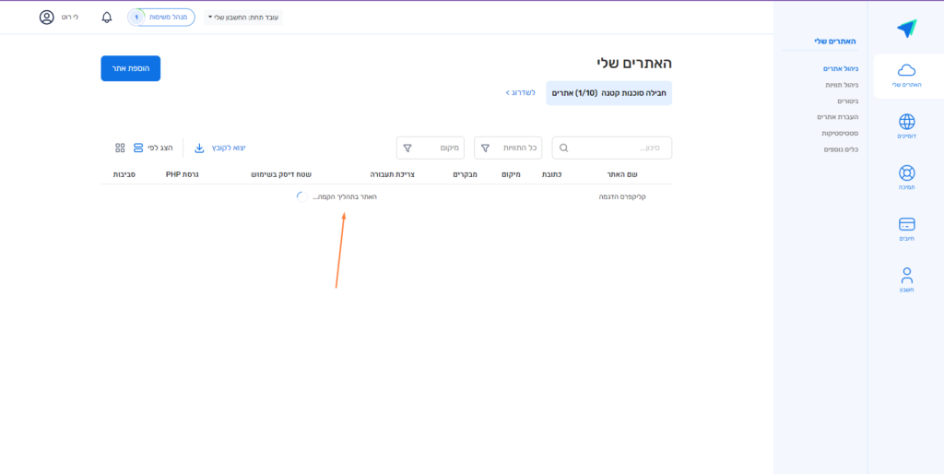Select ניטורים menu item
The image size is (944, 474).
848,101
